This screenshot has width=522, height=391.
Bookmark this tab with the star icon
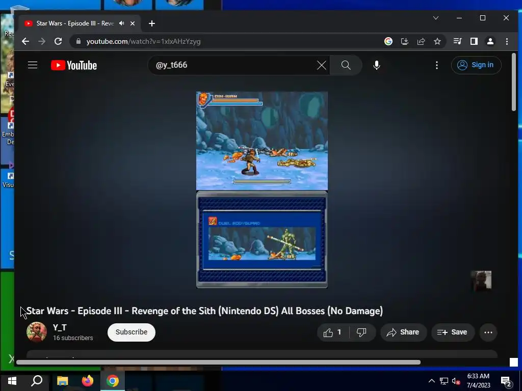pyautogui.click(x=437, y=41)
